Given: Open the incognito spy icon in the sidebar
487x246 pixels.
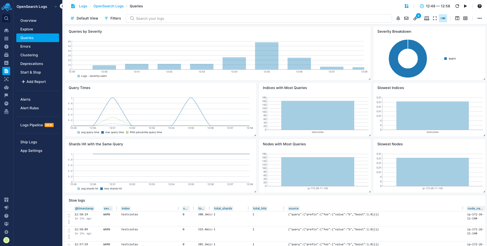Looking at the screenshot, I should pos(6,112).
